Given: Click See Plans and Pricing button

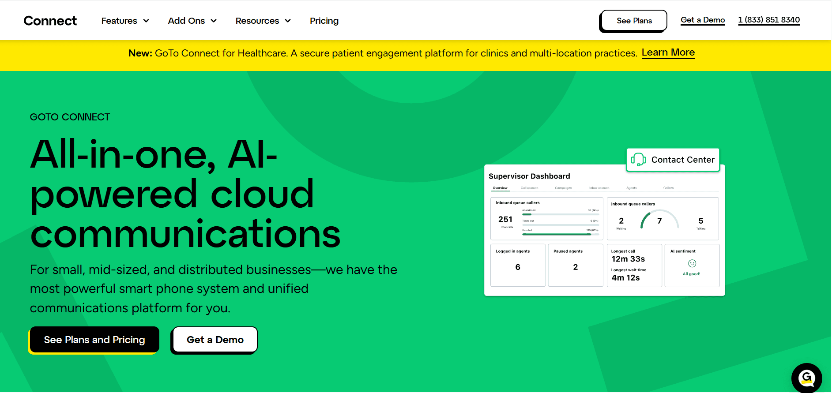Looking at the screenshot, I should [x=94, y=340].
